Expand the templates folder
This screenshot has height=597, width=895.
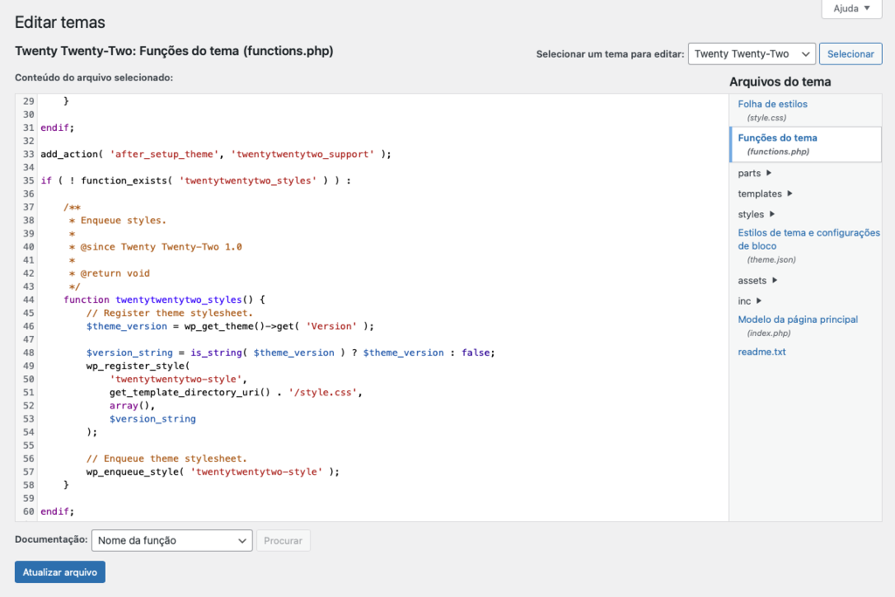(759, 194)
